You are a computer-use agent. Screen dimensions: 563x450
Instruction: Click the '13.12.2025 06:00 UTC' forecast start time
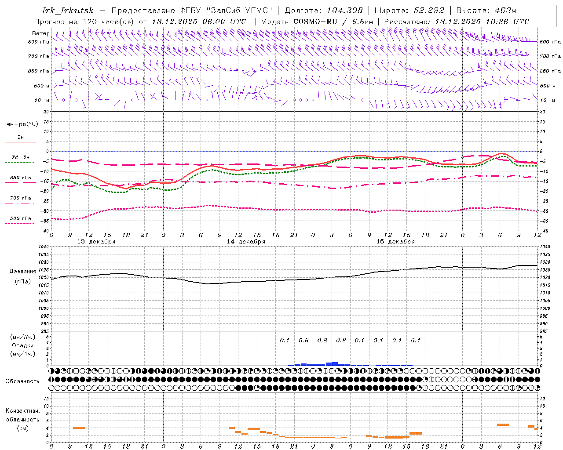point(199,22)
